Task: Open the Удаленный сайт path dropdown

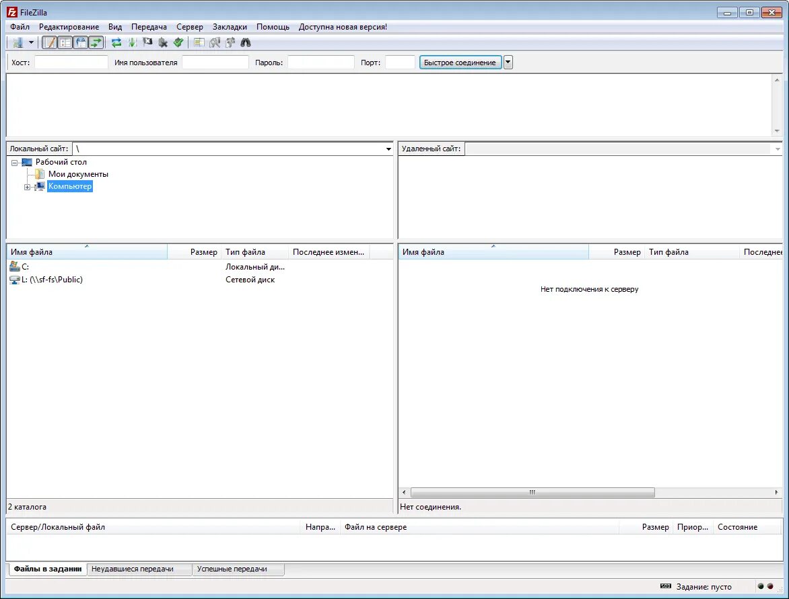Action: pyautogui.click(x=778, y=149)
